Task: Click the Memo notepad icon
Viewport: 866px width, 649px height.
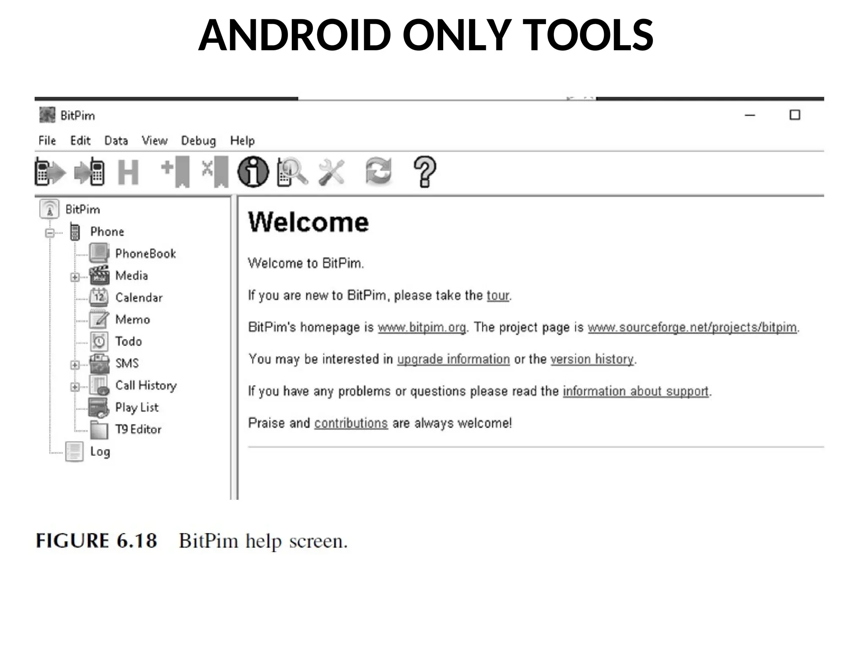Action: pyautogui.click(x=99, y=319)
